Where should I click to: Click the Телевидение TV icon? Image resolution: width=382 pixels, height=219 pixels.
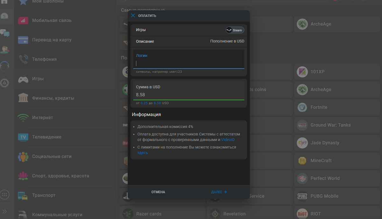point(23,137)
